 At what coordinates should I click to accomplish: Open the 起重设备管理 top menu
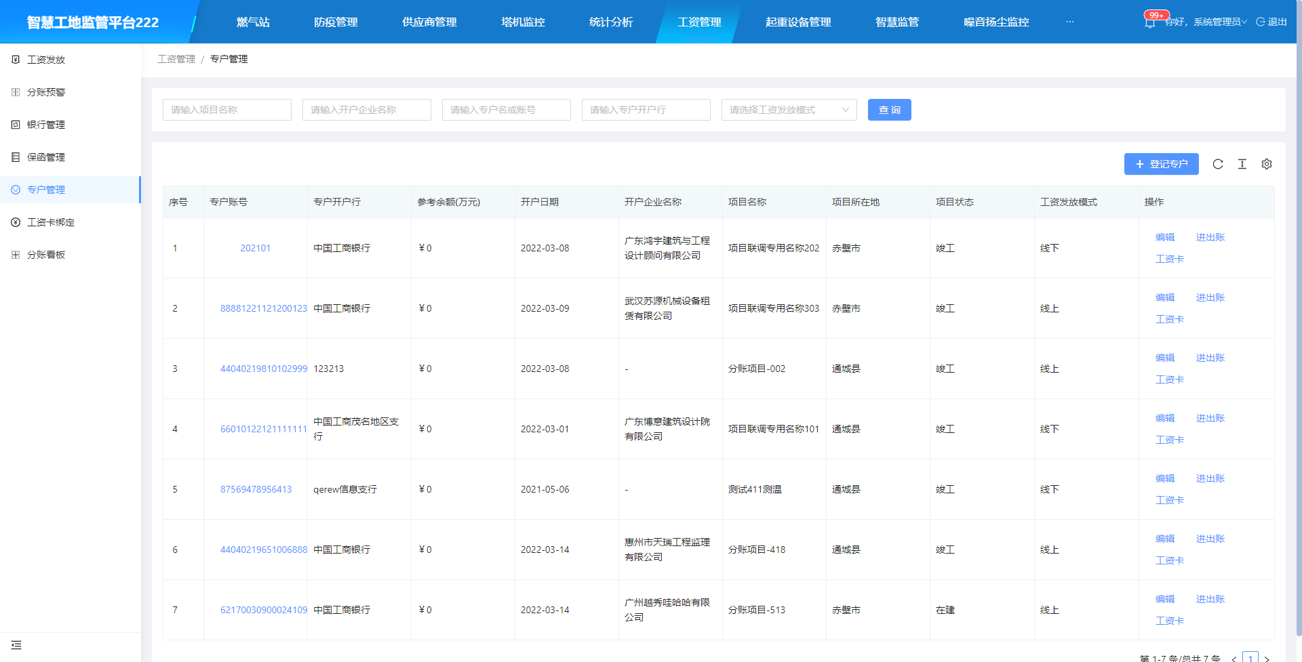[x=798, y=22]
